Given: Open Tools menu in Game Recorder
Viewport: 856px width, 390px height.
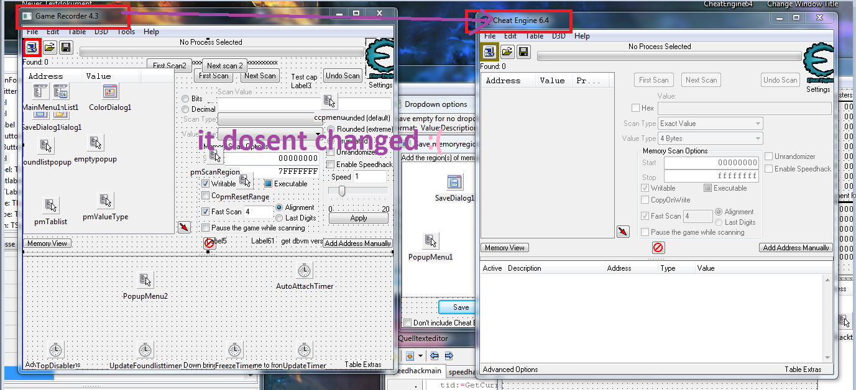Looking at the screenshot, I should [126, 32].
